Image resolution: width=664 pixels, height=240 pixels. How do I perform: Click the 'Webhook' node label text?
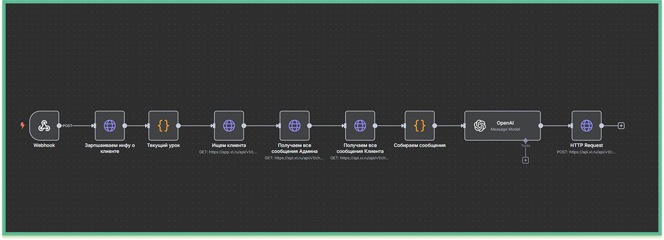[44, 145]
